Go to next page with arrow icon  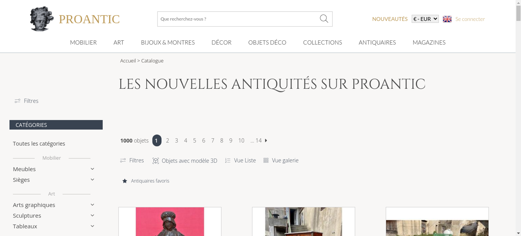pos(266,141)
